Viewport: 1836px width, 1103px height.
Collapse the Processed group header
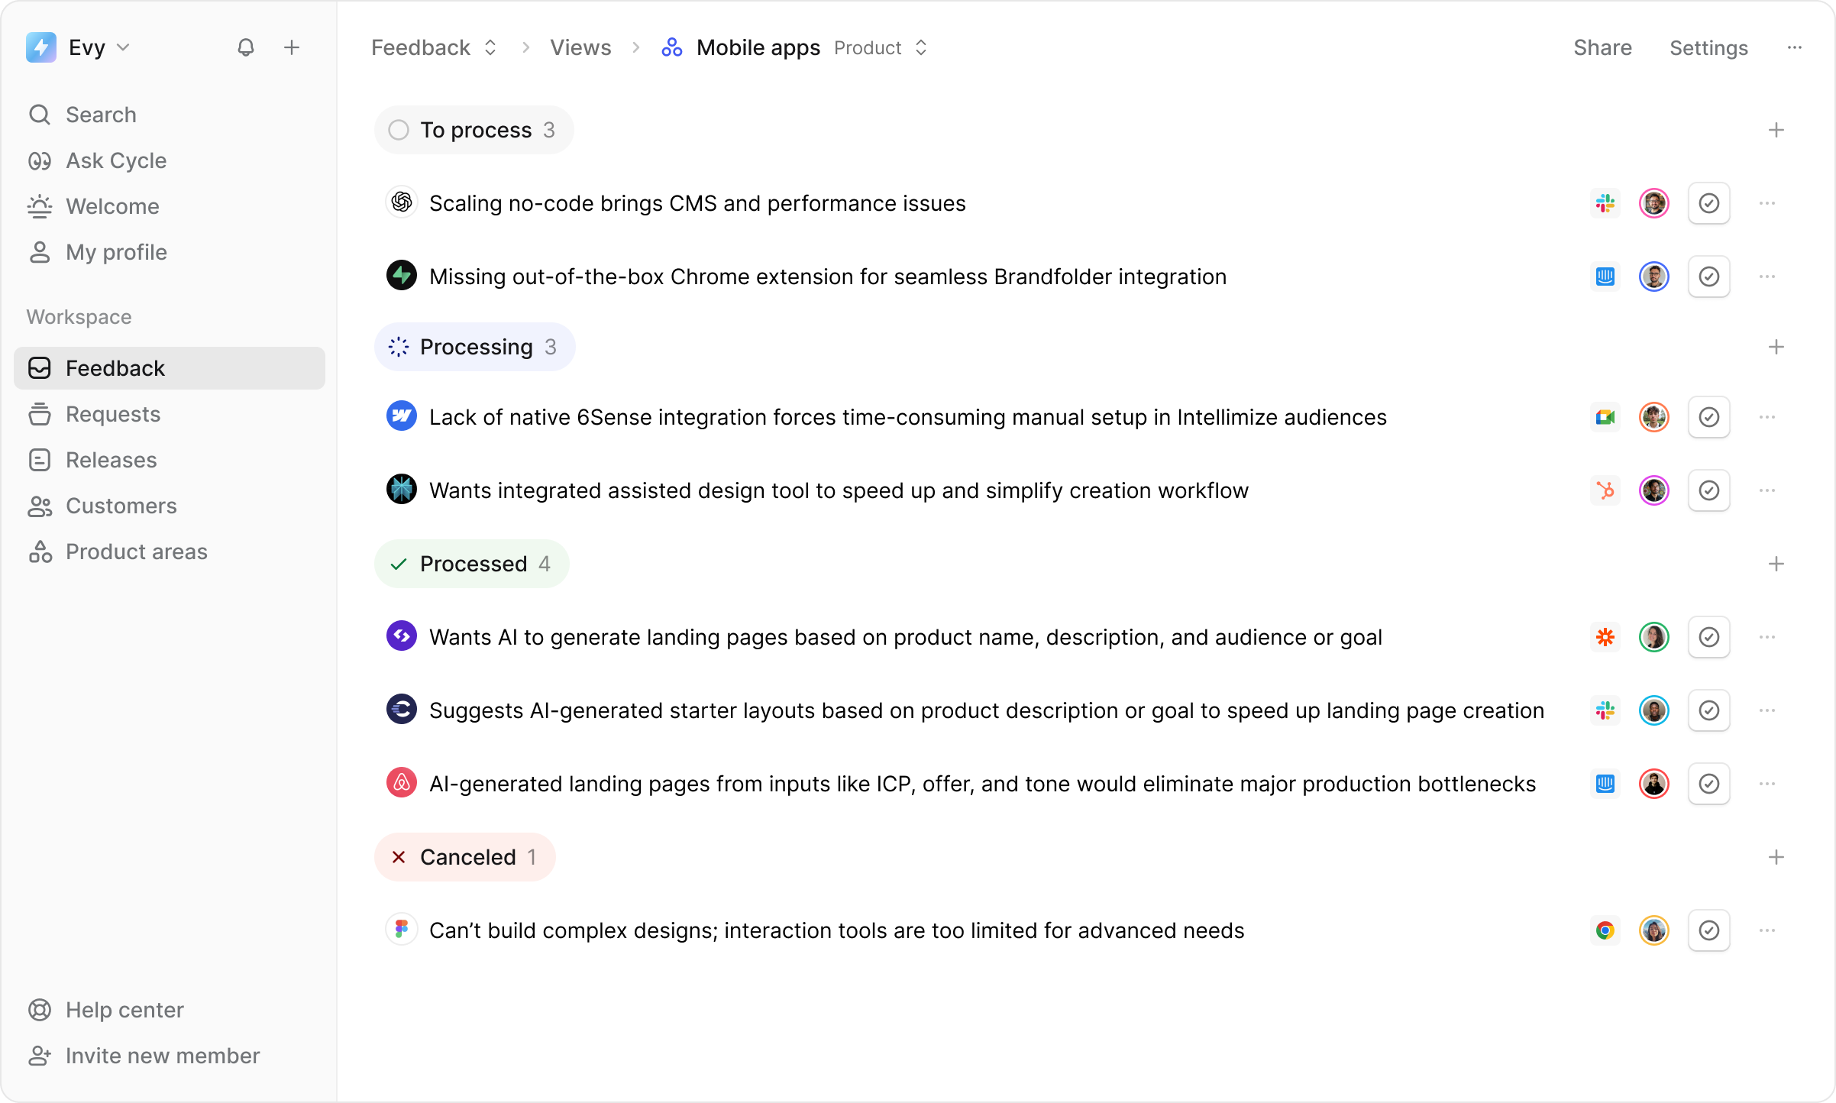tap(471, 564)
